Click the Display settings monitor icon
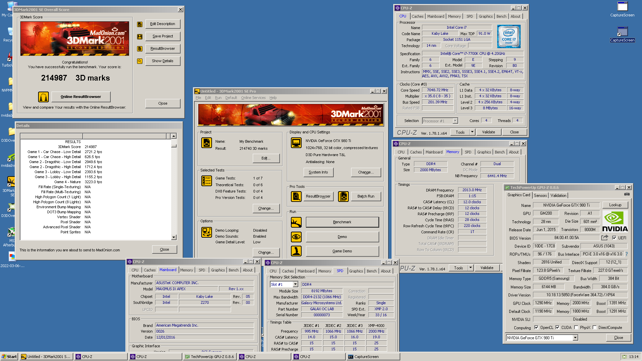Screen dimensions: 642x361 click(296, 143)
